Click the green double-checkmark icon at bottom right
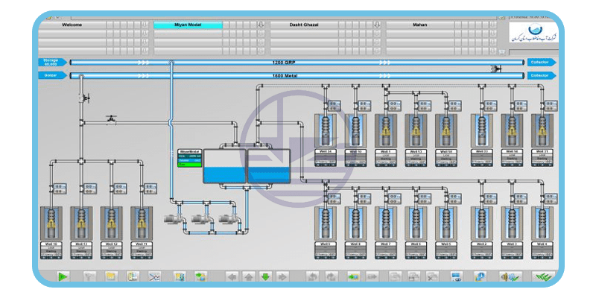Image resolution: width=596 pixels, height=298 pixels. click(x=542, y=276)
